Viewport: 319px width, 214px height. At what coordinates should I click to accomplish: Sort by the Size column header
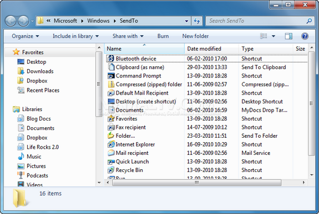[300, 49]
